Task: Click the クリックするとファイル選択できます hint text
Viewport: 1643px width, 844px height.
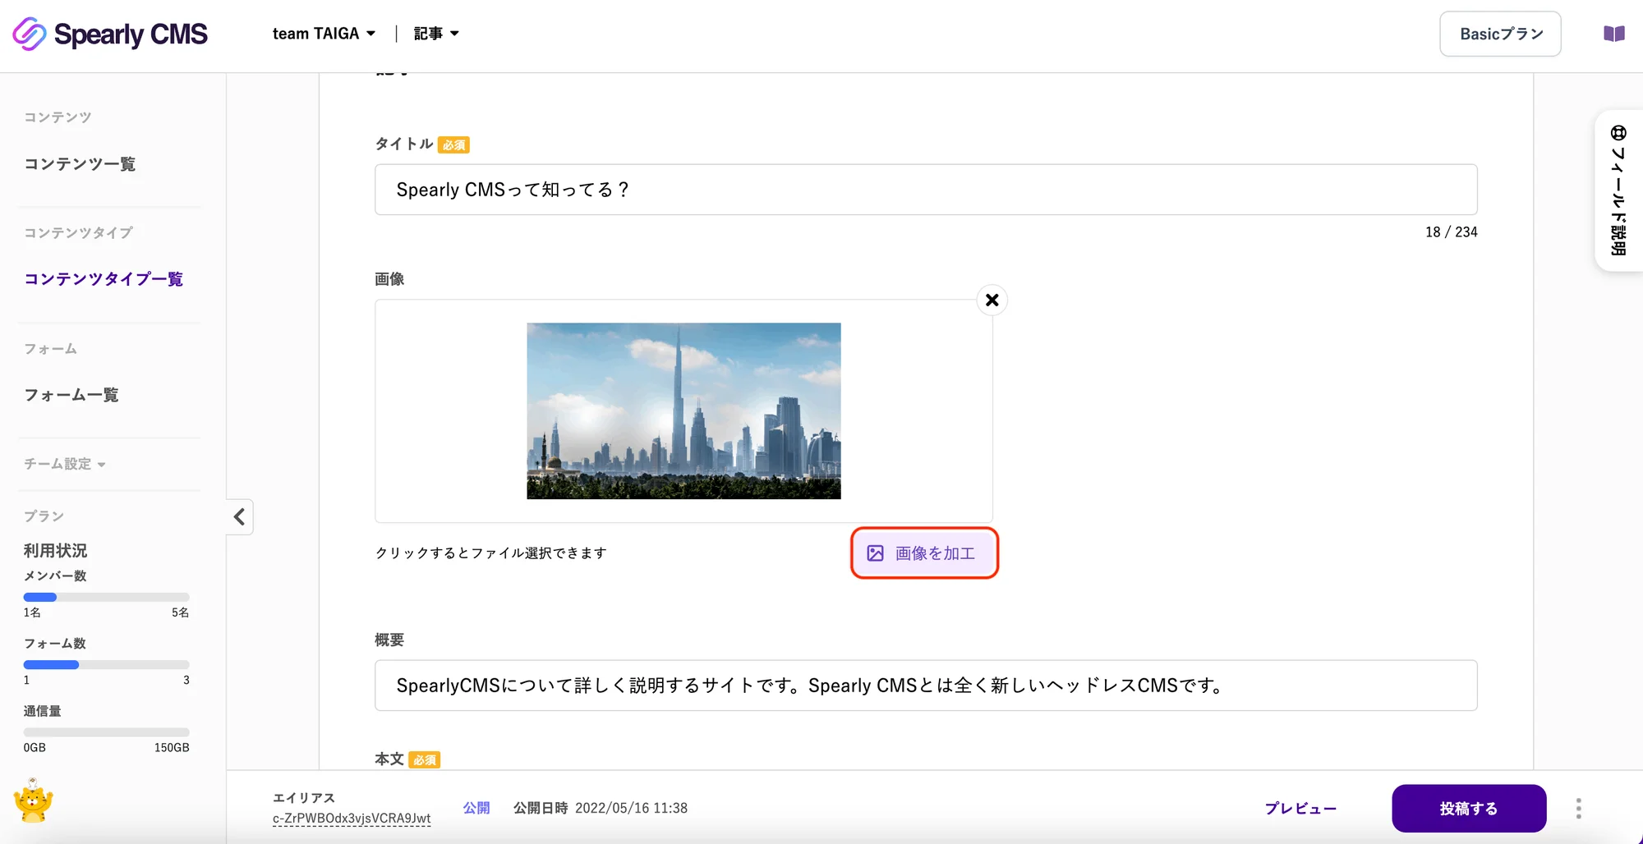Action: (x=491, y=553)
